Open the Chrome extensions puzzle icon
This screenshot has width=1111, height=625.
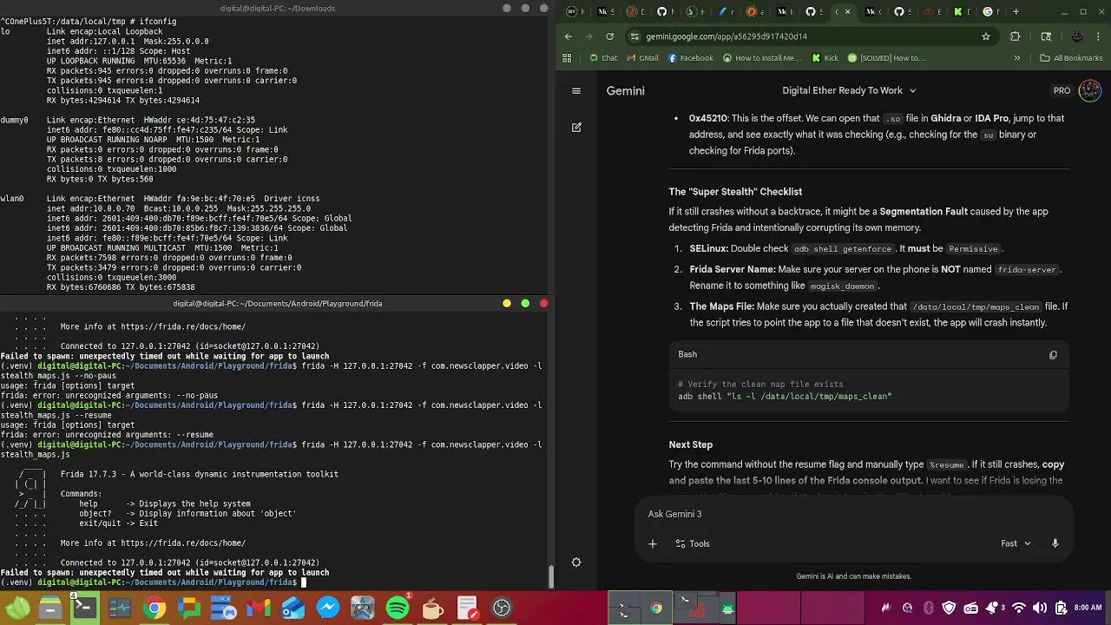click(x=1015, y=36)
